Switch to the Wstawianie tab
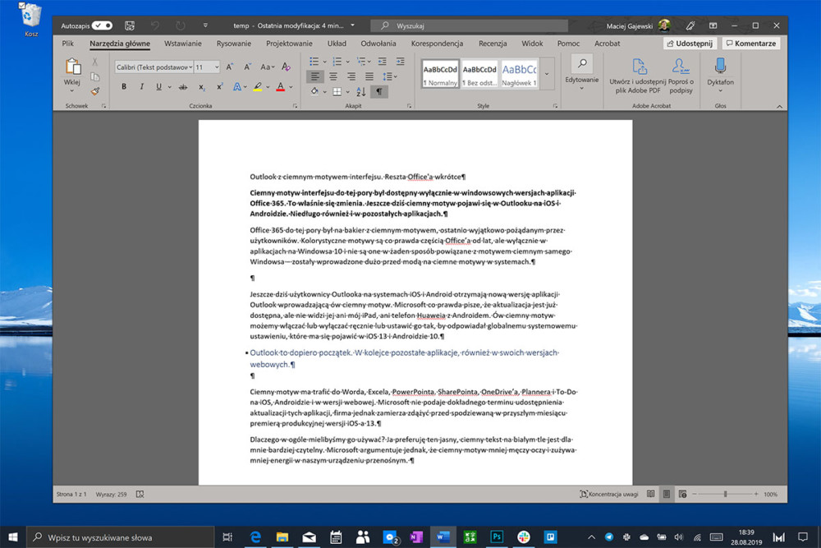 point(183,44)
